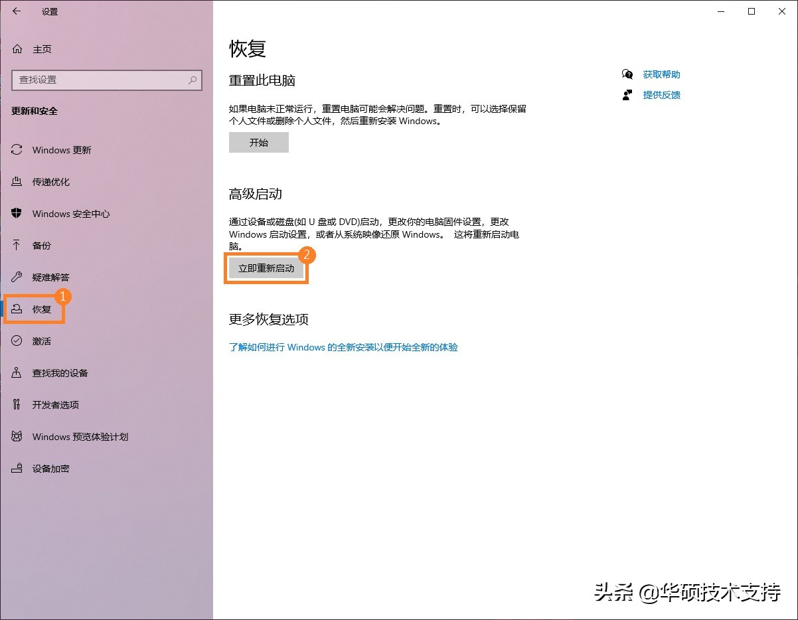This screenshot has height=620, width=798.
Task: Open 传递优化 from the sidebar
Action: pyautogui.click(x=16, y=182)
